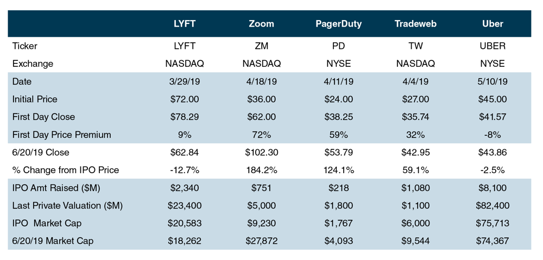
Task: Select the UBER ticker cell
Action: click(493, 46)
